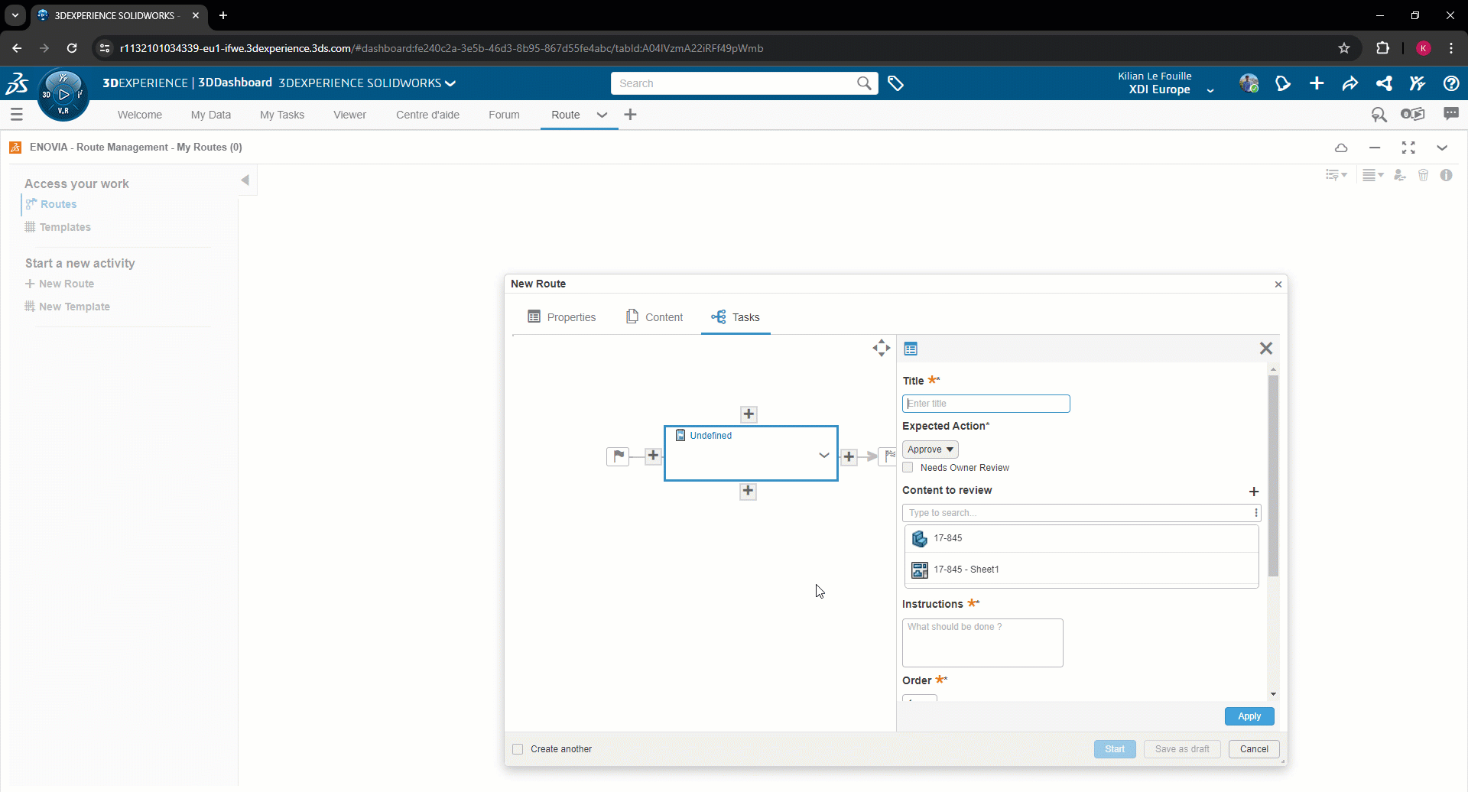Click the plus icon above Undefined task
The height and width of the screenshot is (792, 1468).
point(749,414)
